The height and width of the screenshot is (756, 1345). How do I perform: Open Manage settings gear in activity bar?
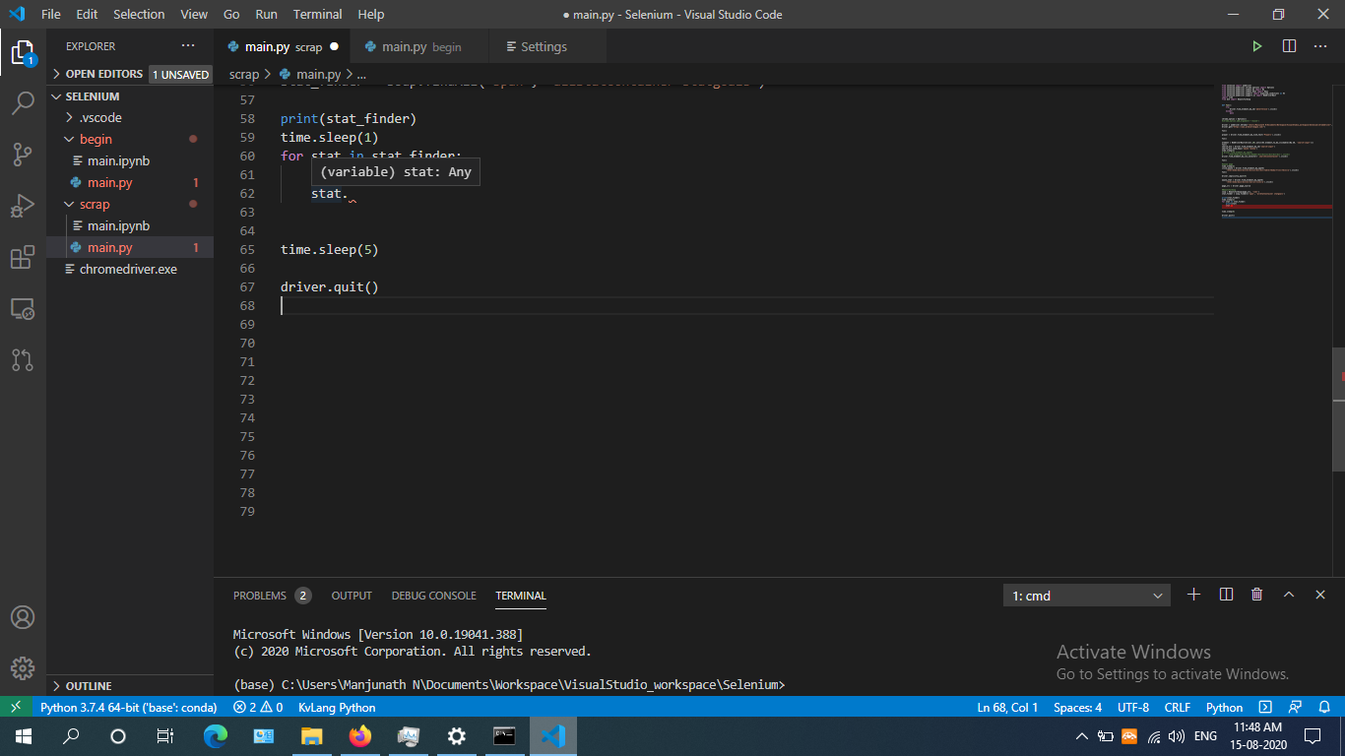click(x=24, y=668)
